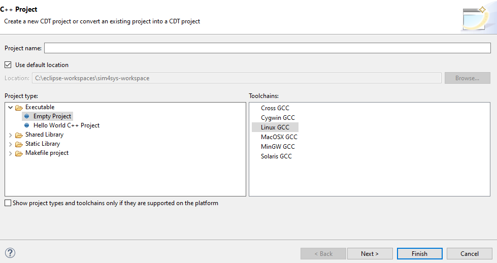Click the disabled Back button
497x263 pixels.
tap(323, 253)
